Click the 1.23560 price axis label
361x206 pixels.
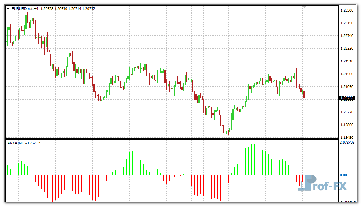[347, 10]
